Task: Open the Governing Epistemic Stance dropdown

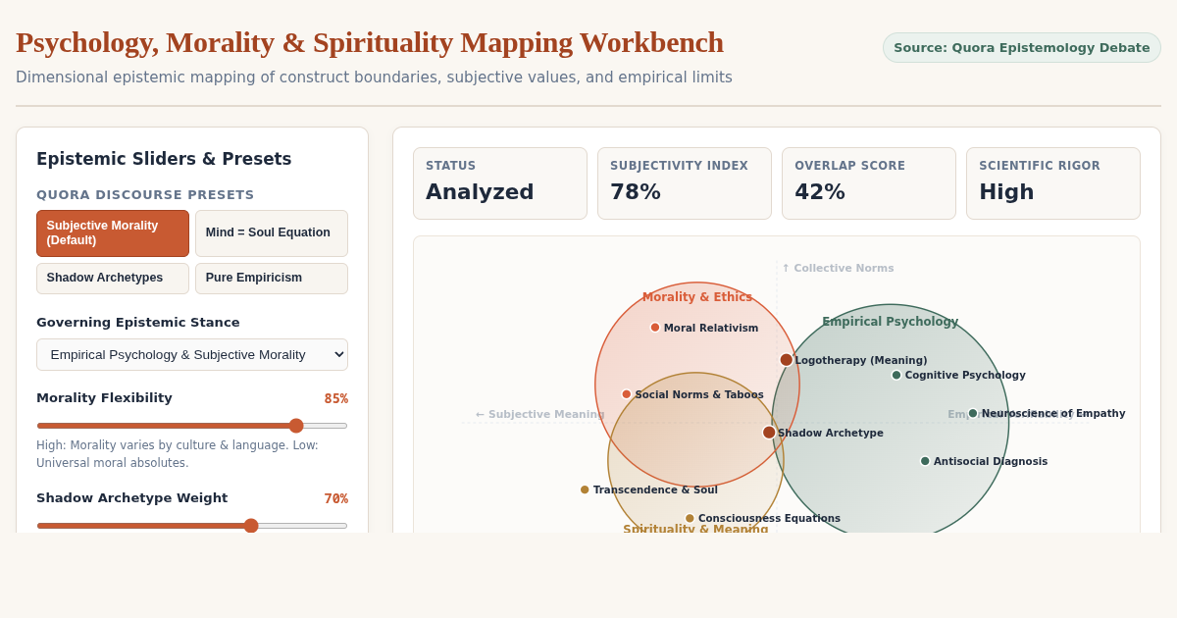Action: (x=192, y=354)
